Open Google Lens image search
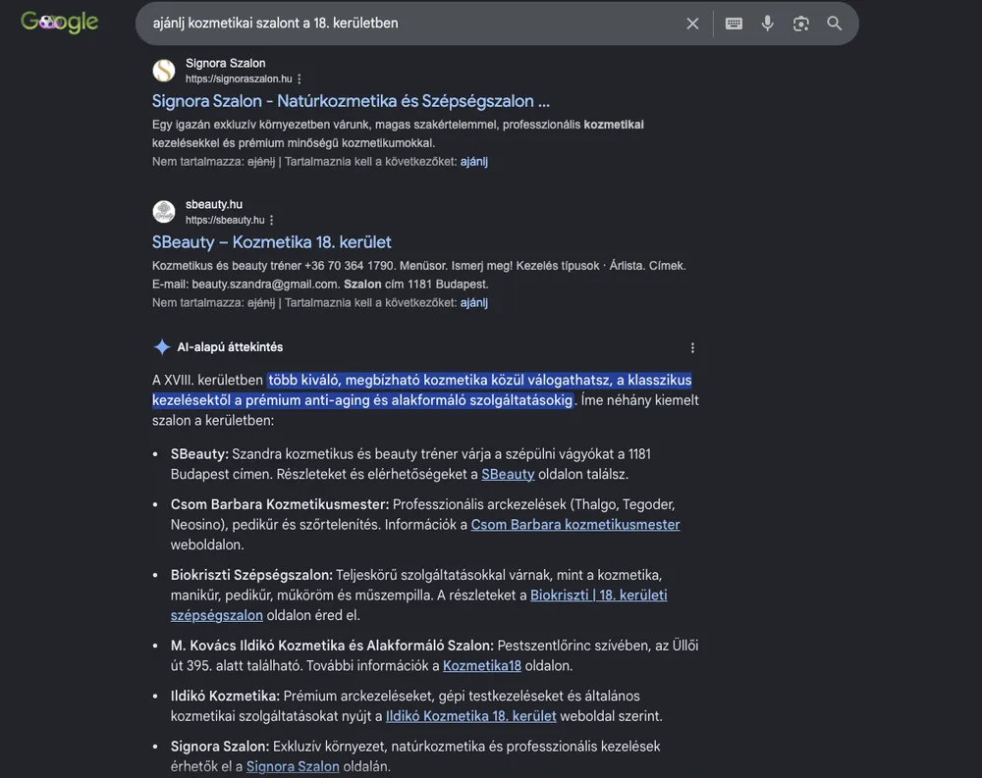Viewport: 982px width, 778px height. (800, 24)
